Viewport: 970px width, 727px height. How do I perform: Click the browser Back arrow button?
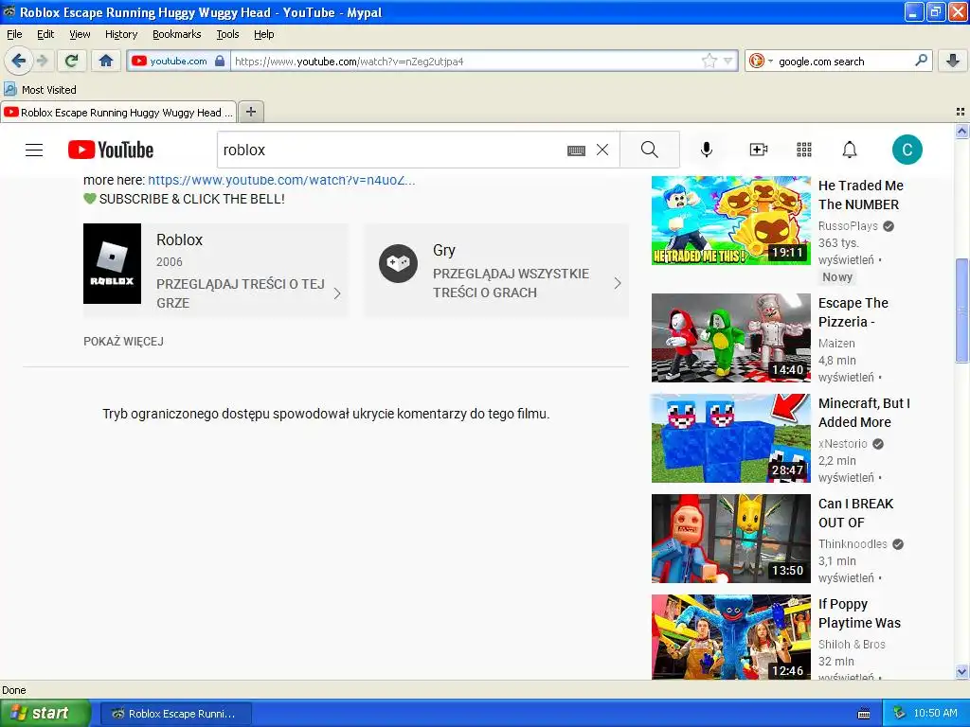pos(19,61)
